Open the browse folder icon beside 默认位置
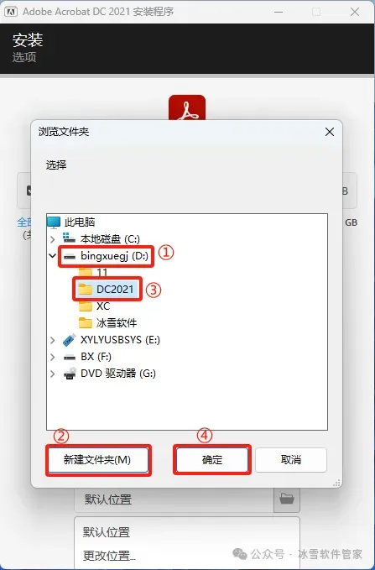 click(287, 499)
